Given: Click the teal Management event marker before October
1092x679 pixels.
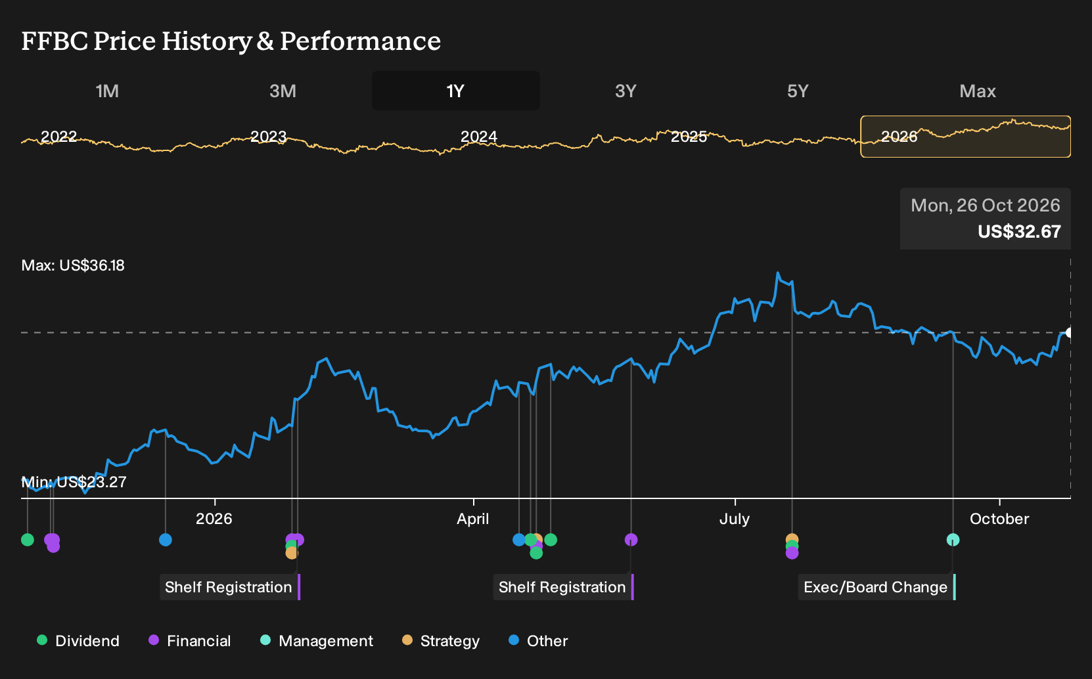Looking at the screenshot, I should click(953, 540).
